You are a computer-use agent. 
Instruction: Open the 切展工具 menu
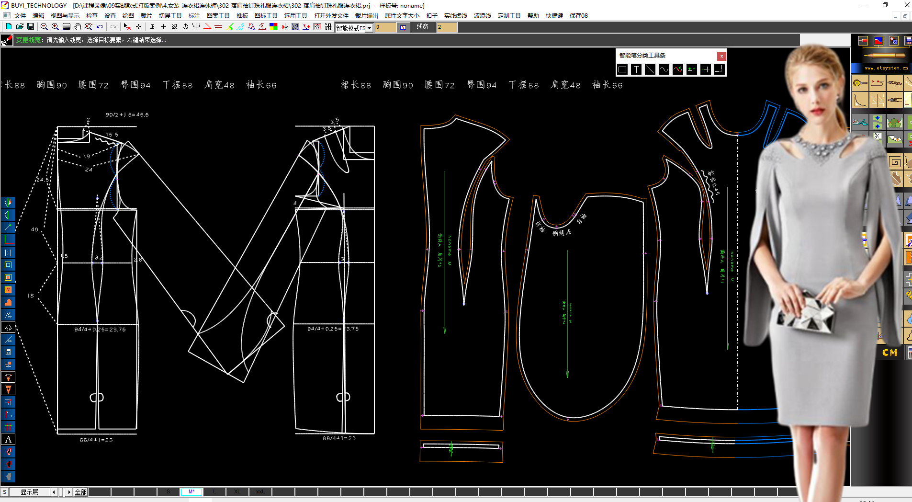click(x=170, y=15)
